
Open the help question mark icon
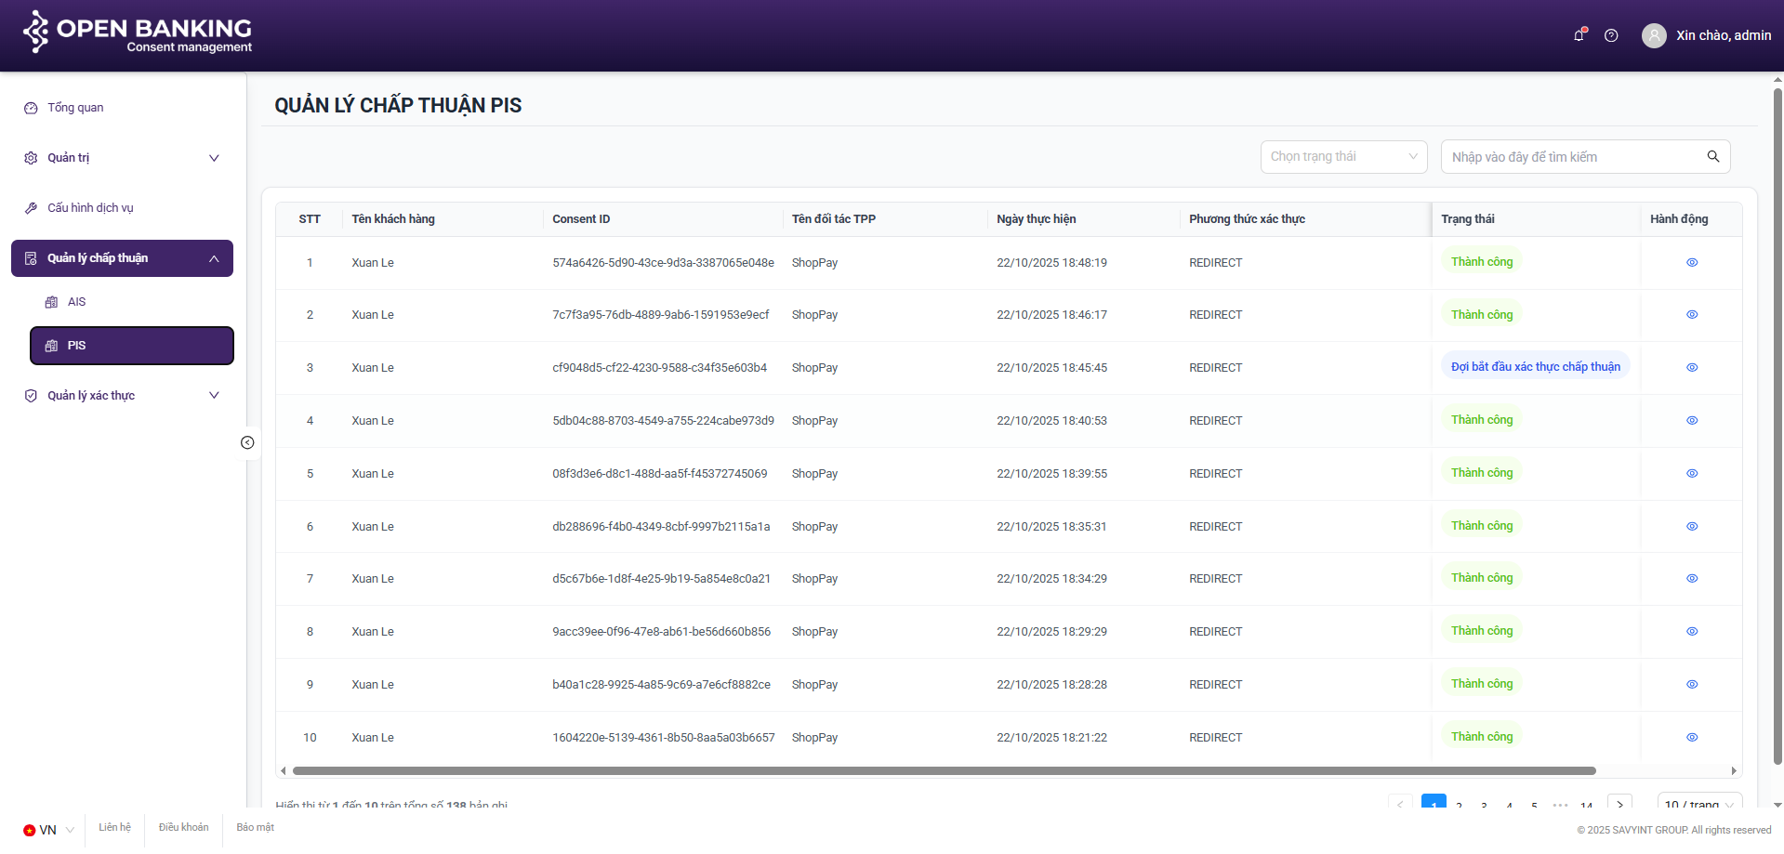pyautogui.click(x=1611, y=35)
